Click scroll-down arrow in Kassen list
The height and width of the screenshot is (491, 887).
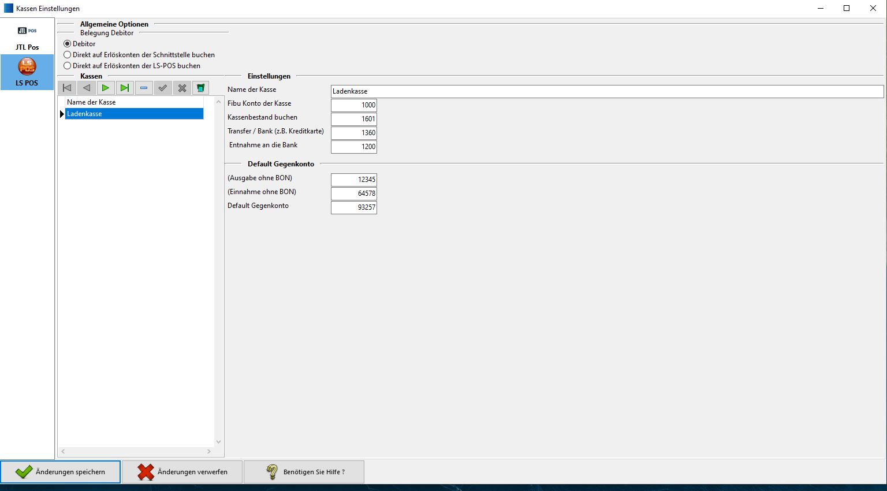(x=218, y=442)
